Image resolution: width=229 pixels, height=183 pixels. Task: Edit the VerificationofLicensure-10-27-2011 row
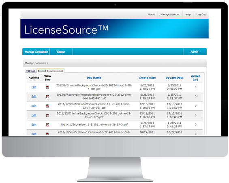pyautogui.click(x=34, y=134)
